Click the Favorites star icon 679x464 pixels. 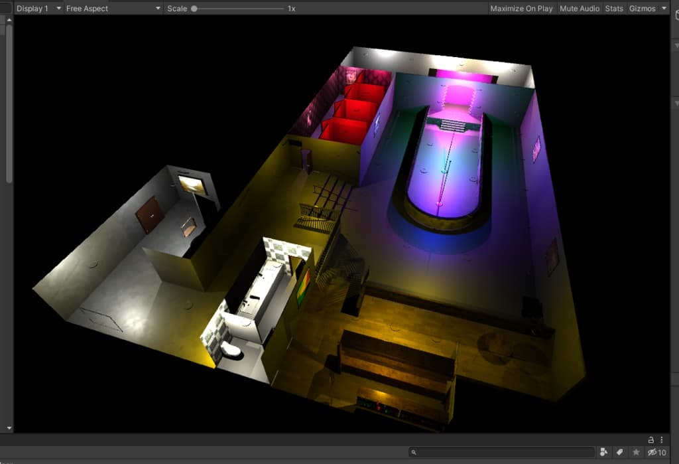tap(637, 452)
